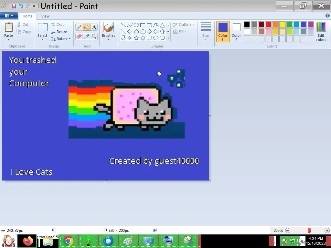This screenshot has width=331, height=248.
Task: Click the Copy button
Action: [24, 32]
